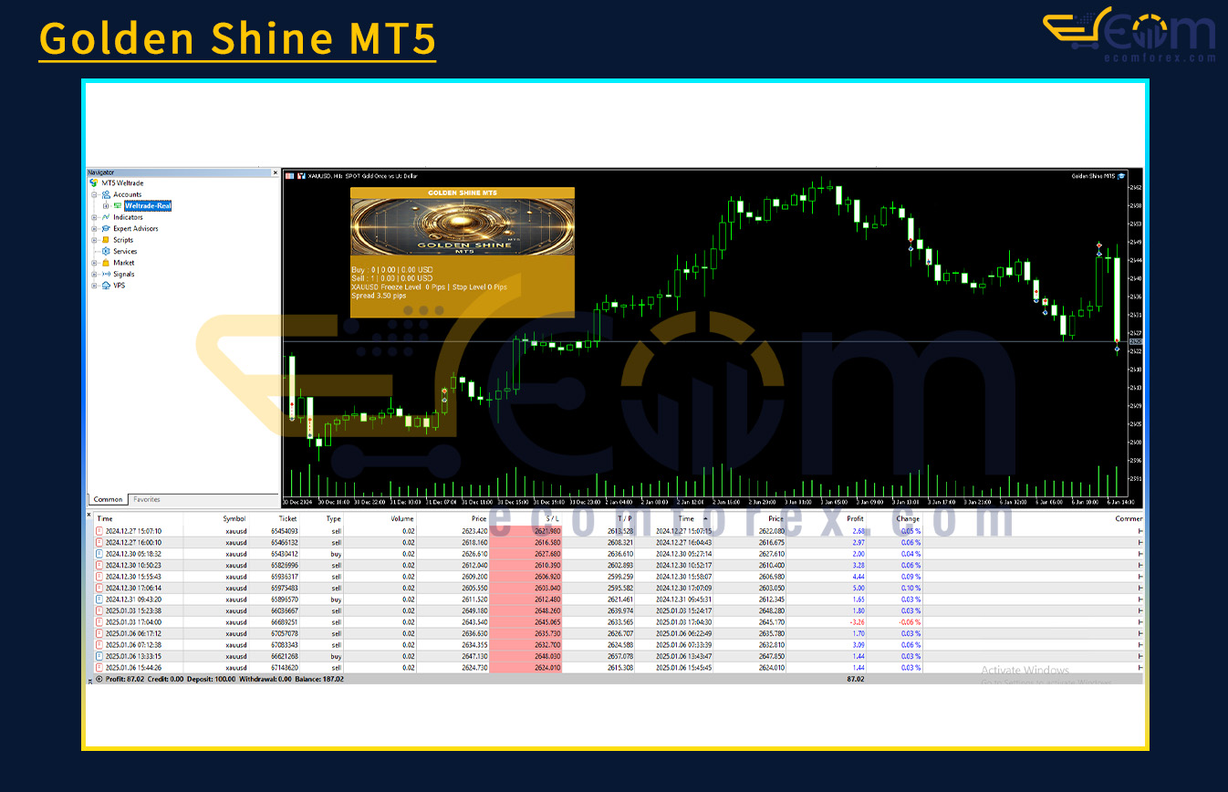Image resolution: width=1228 pixels, height=792 pixels.
Task: Sort history by the Type column header
Action: click(x=334, y=518)
